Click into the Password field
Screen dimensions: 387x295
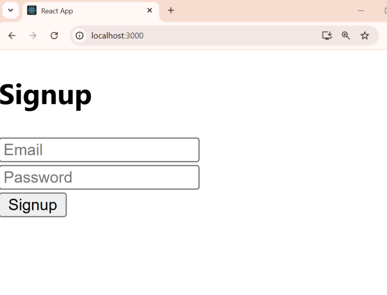[99, 178]
